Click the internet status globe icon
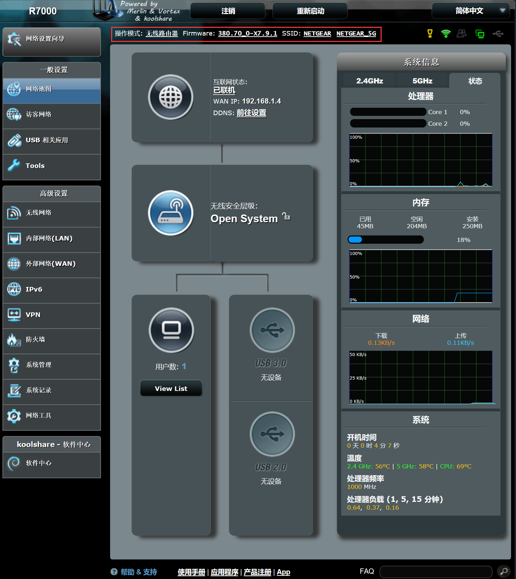This screenshot has height=579, width=516. tap(171, 97)
